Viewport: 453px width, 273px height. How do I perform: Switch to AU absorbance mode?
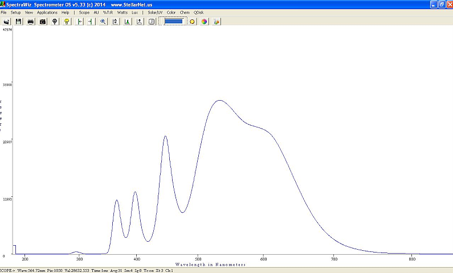[96, 13]
